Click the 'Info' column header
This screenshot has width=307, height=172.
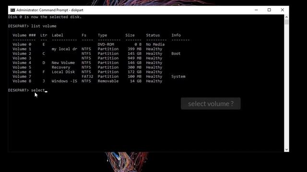(x=176, y=35)
